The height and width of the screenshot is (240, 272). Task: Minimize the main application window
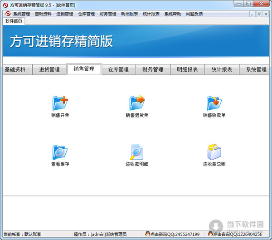pyautogui.click(x=239, y=4)
